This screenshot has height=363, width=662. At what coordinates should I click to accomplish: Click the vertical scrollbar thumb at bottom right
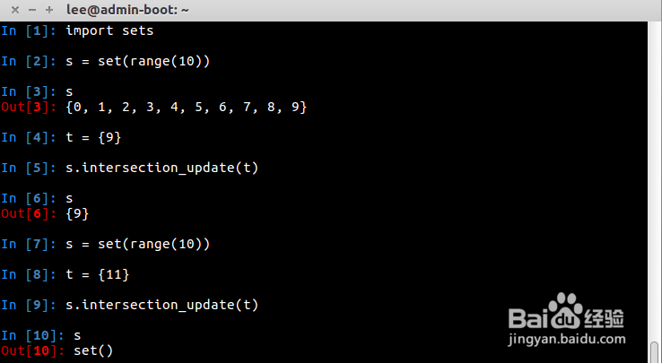pyautogui.click(x=655, y=352)
